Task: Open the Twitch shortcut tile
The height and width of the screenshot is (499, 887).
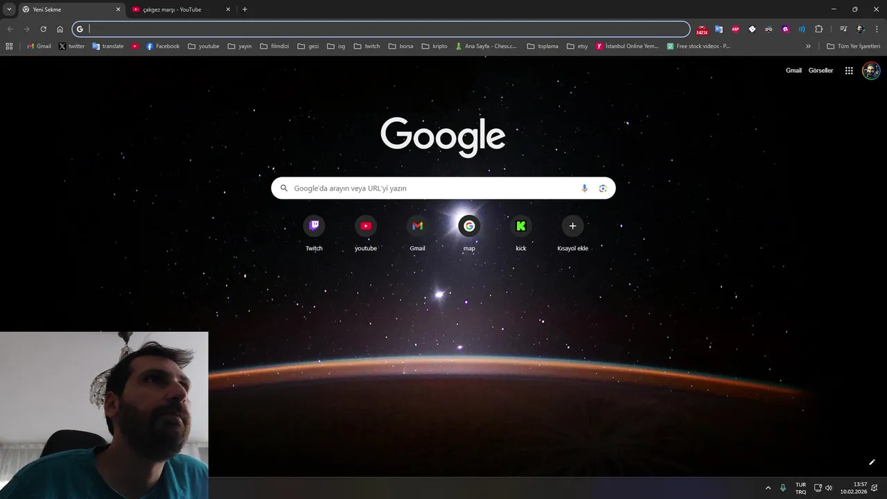Action: [314, 234]
